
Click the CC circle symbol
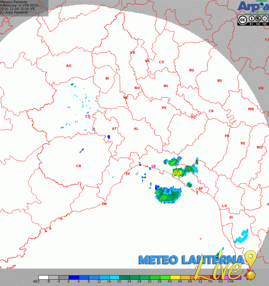243,20
